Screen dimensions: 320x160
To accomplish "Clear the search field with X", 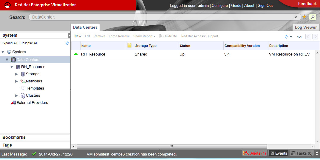I will [296, 17].
